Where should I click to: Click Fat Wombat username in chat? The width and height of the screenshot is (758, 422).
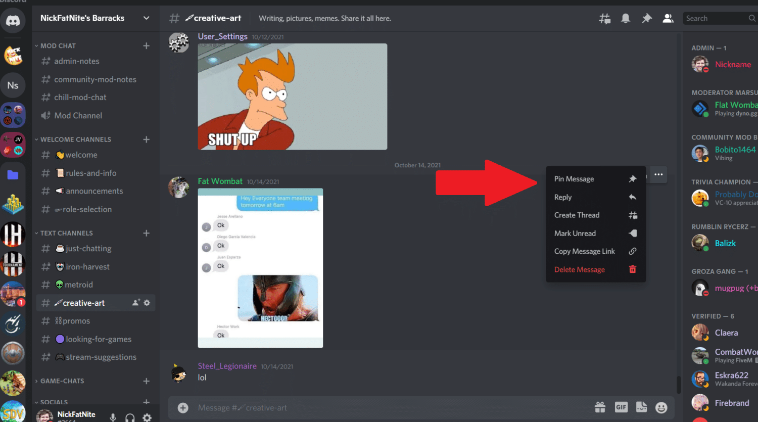[x=220, y=181]
